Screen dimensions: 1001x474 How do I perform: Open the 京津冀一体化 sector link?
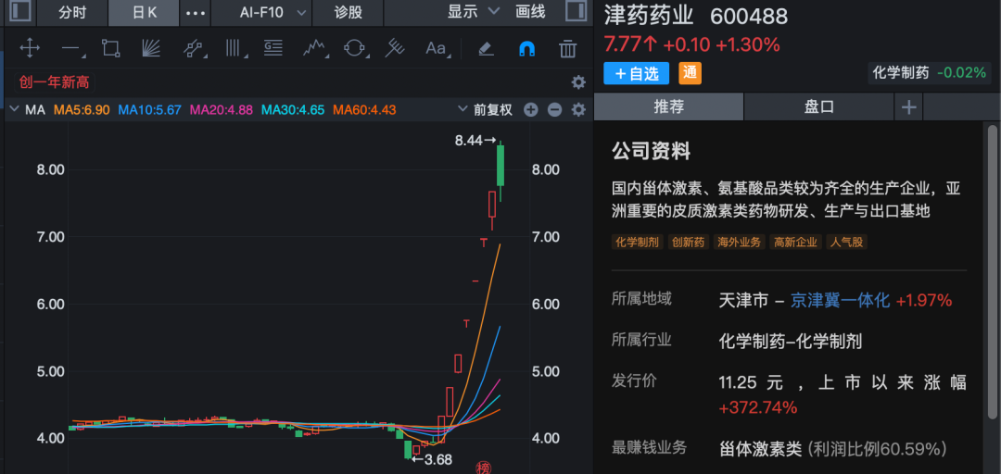[x=840, y=300]
